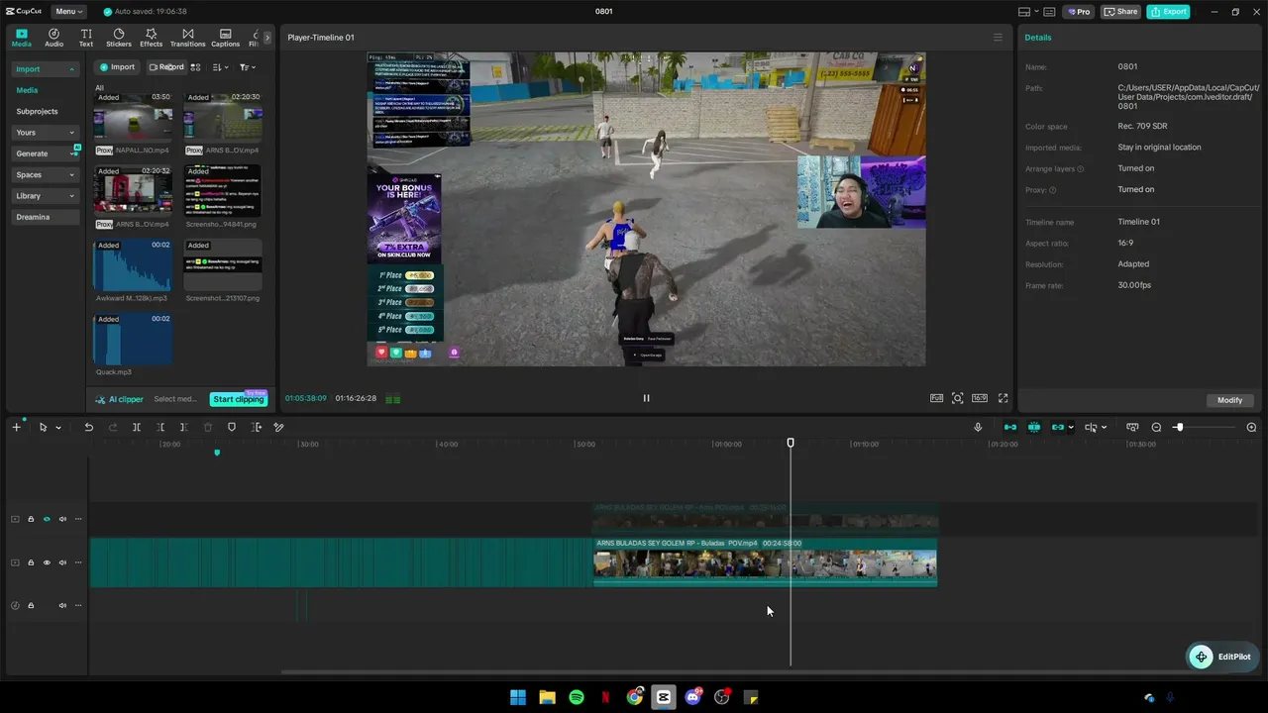Zoom out the timeline
The height and width of the screenshot is (713, 1268).
point(1156,427)
